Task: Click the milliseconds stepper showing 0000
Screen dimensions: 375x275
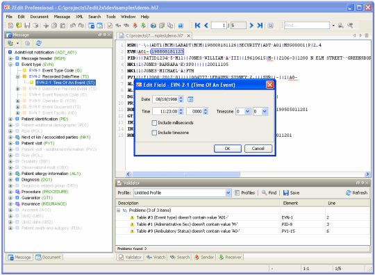Action: click(x=206, y=111)
